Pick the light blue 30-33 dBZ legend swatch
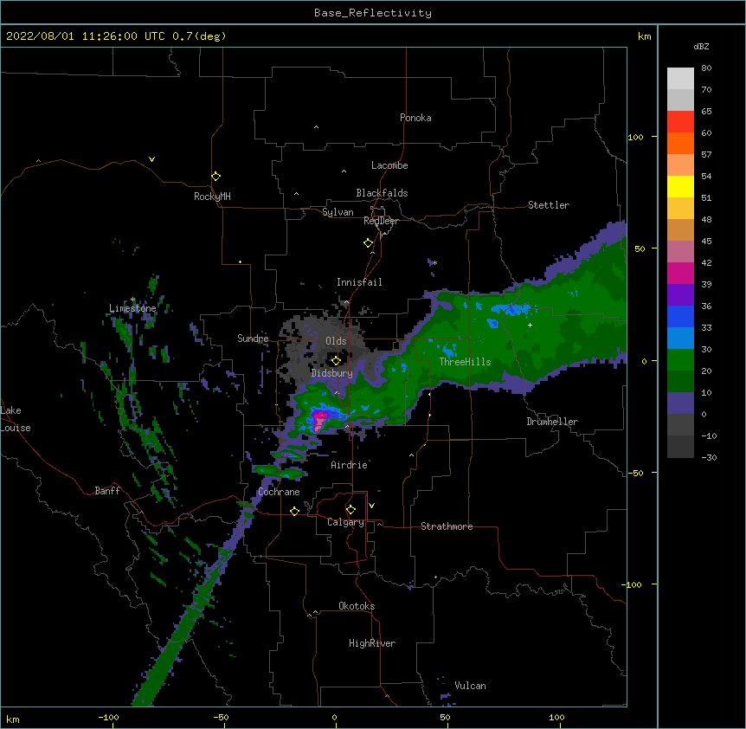This screenshot has height=729, width=746. click(x=680, y=339)
